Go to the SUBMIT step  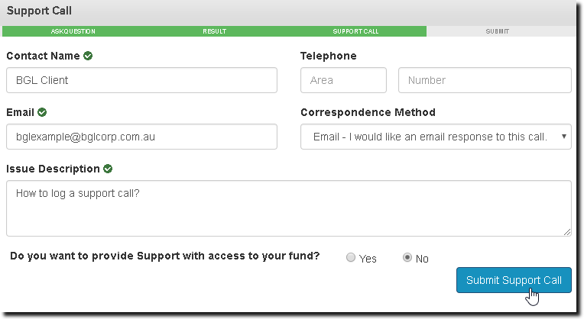pyautogui.click(x=498, y=31)
